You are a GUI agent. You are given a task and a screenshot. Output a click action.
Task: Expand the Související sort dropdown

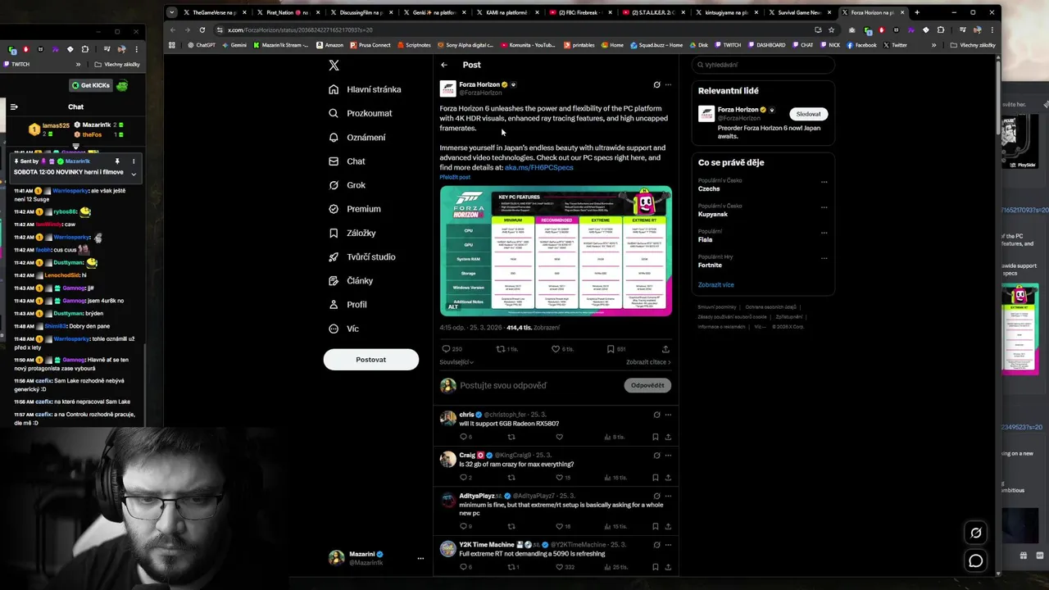pyautogui.click(x=456, y=362)
